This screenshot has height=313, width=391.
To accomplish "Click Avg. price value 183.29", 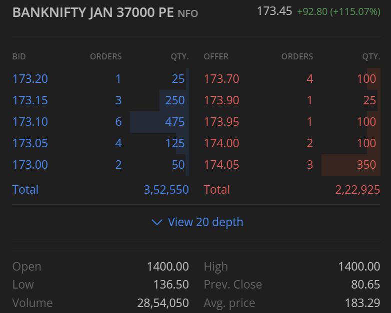I will 362,303.
